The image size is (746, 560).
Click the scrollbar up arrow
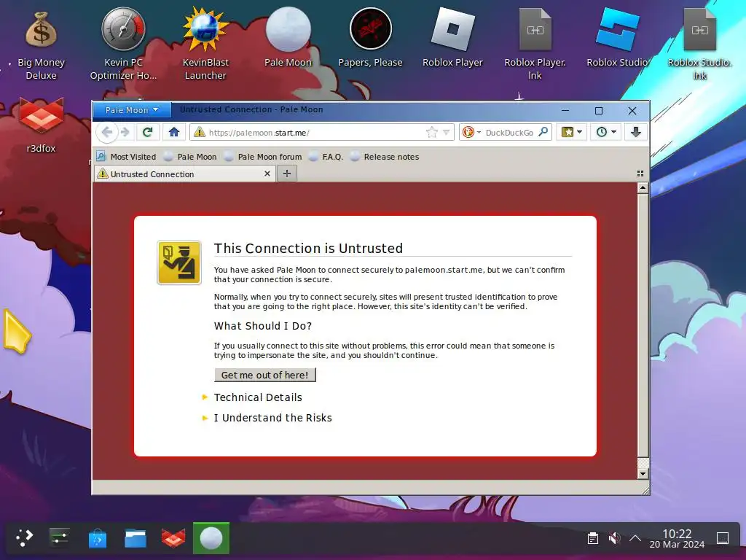point(643,188)
